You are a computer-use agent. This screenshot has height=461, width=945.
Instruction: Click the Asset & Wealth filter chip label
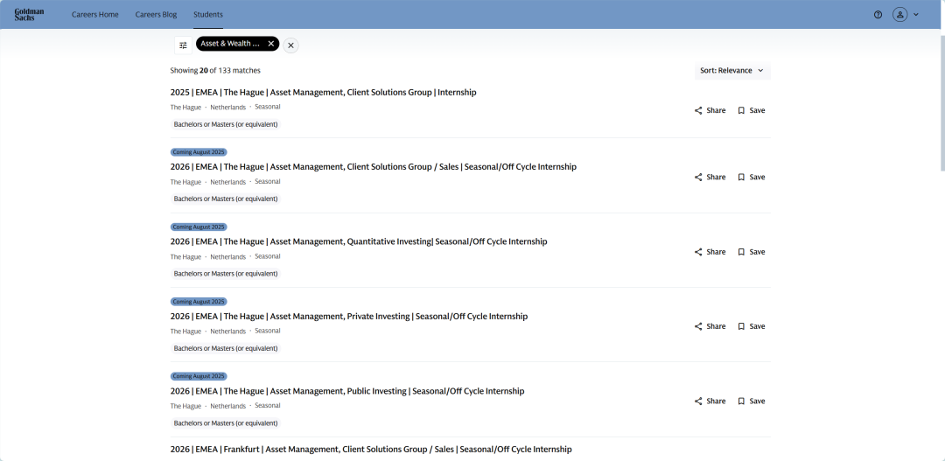(230, 44)
